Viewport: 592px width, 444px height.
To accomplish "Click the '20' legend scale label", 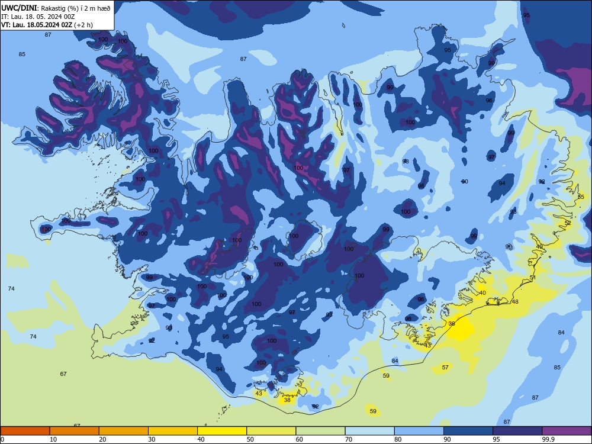I will (102, 439).
